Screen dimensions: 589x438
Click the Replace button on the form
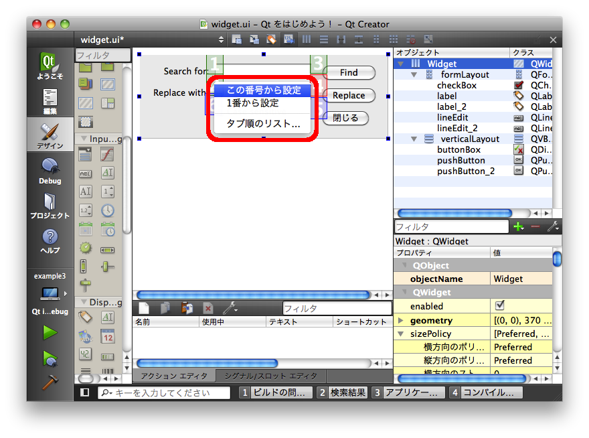tap(349, 96)
